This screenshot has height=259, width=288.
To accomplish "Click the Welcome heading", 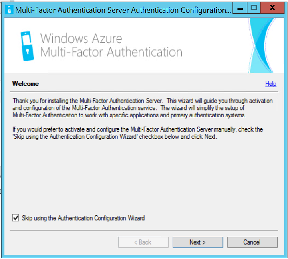I will (26, 84).
